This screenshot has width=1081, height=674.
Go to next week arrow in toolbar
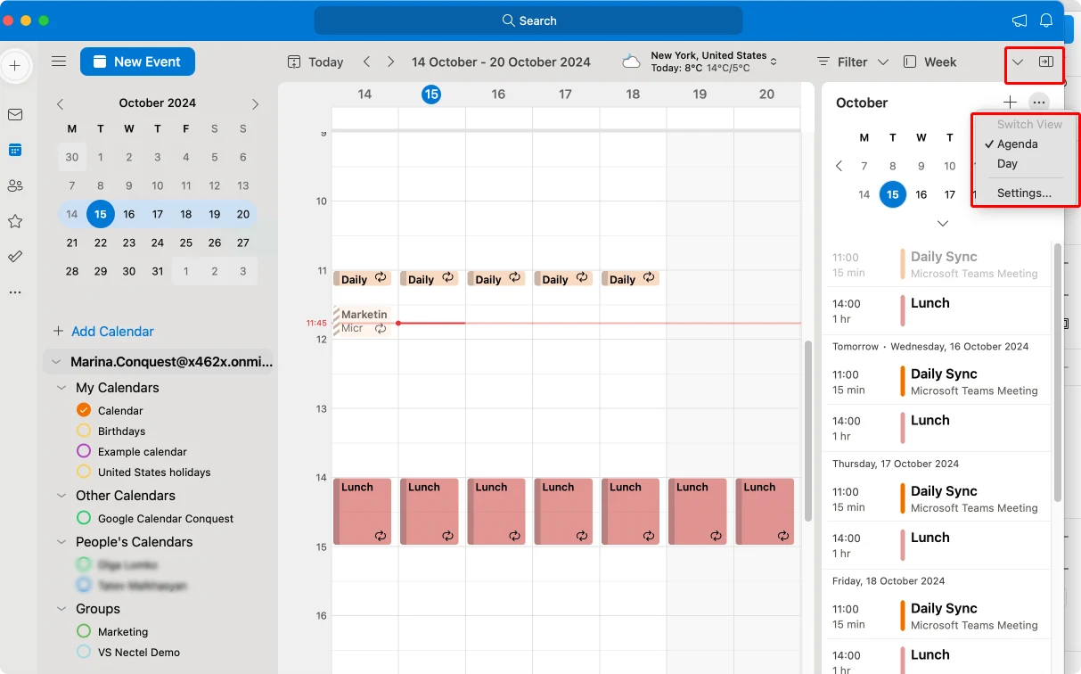tap(390, 62)
